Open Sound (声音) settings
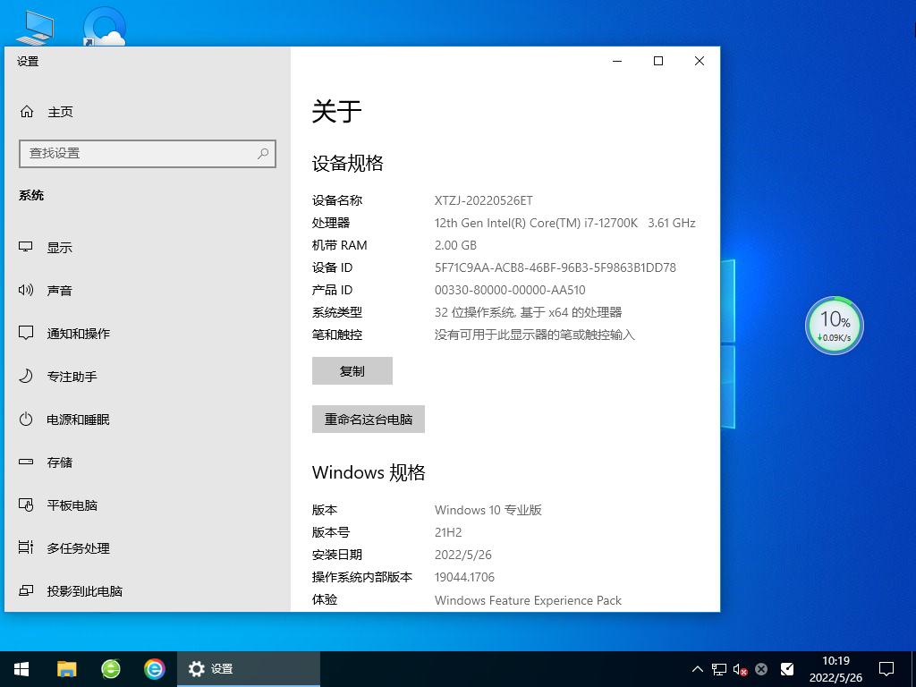 pos(60,290)
